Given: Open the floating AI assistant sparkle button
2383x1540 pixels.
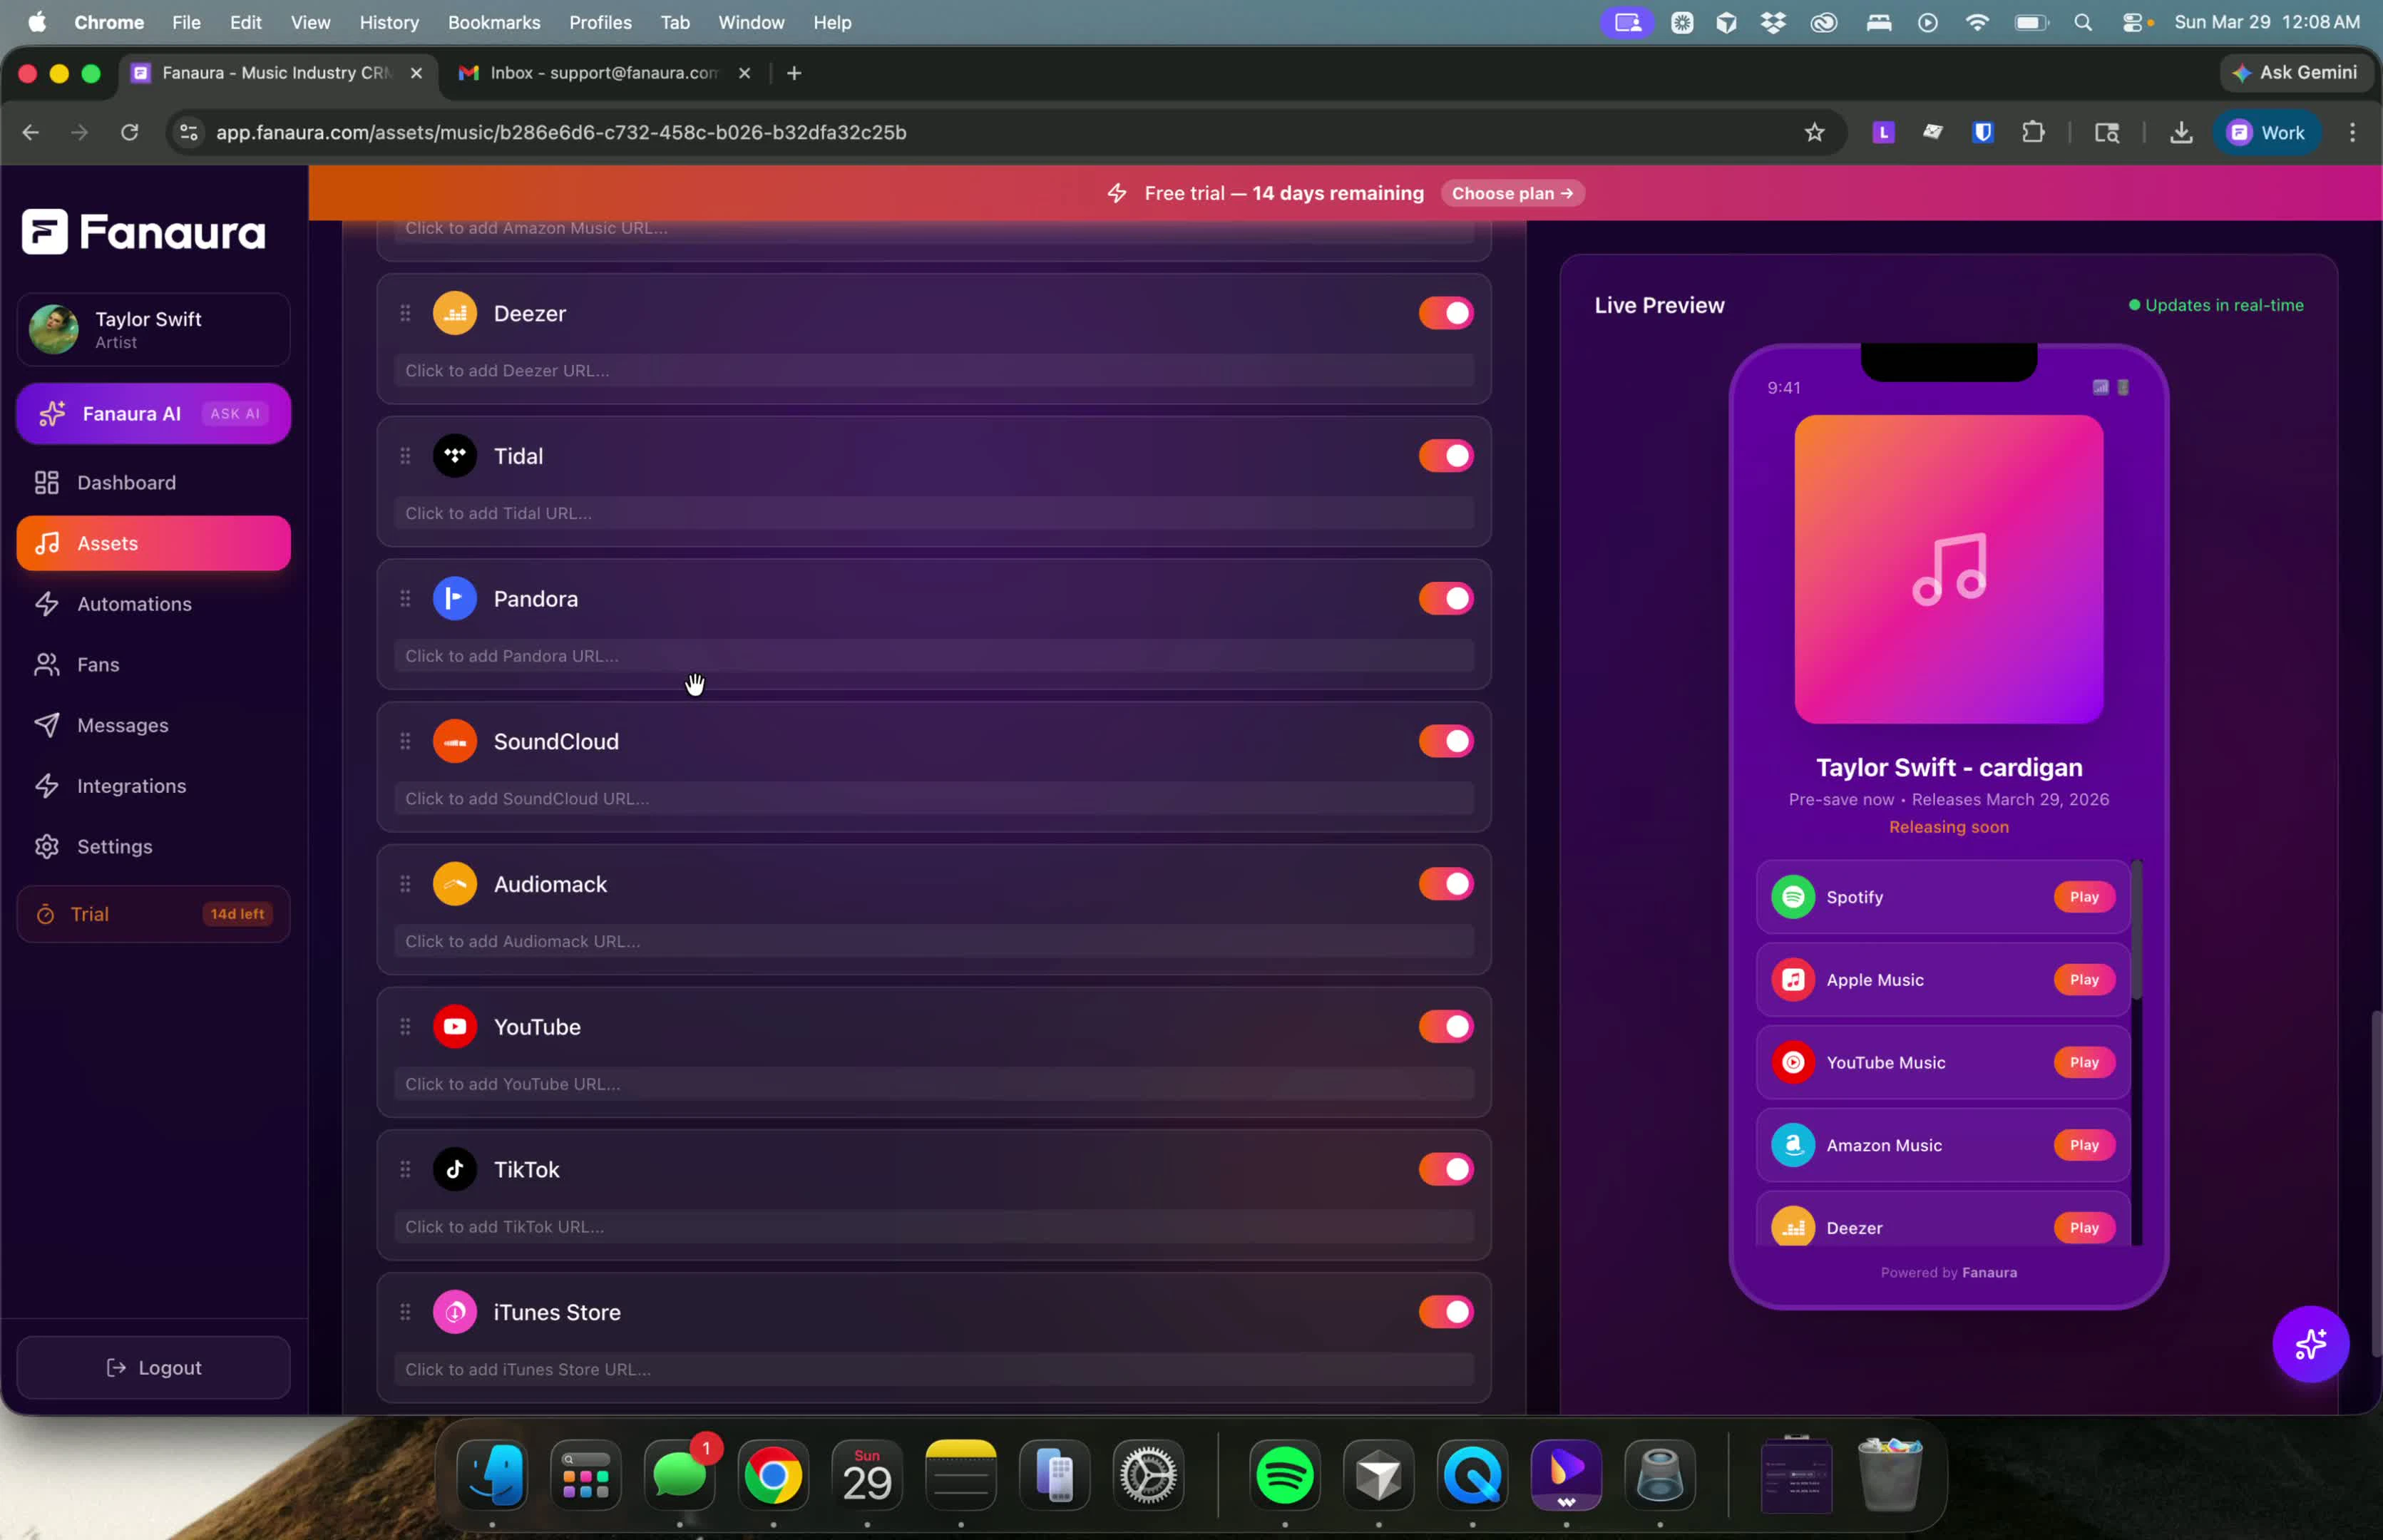Looking at the screenshot, I should coord(2310,1344).
